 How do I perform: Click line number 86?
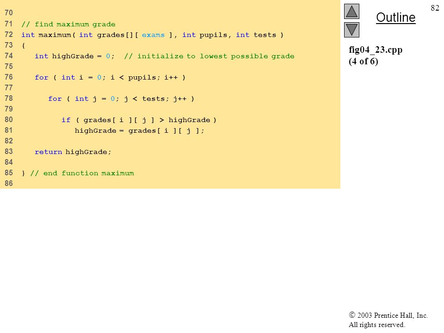(9, 183)
